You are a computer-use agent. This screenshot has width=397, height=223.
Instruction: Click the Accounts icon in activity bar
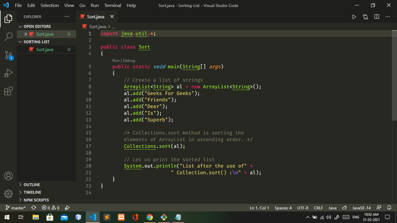tap(8, 176)
